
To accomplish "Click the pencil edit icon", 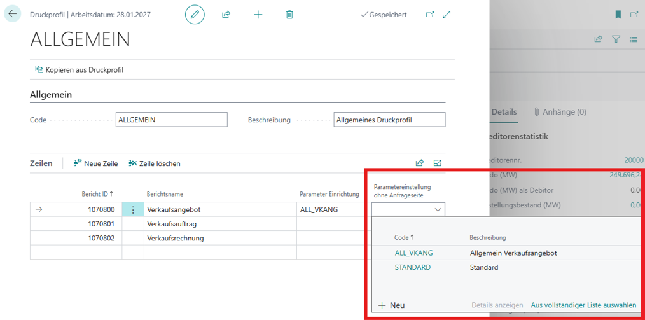I will click(195, 14).
